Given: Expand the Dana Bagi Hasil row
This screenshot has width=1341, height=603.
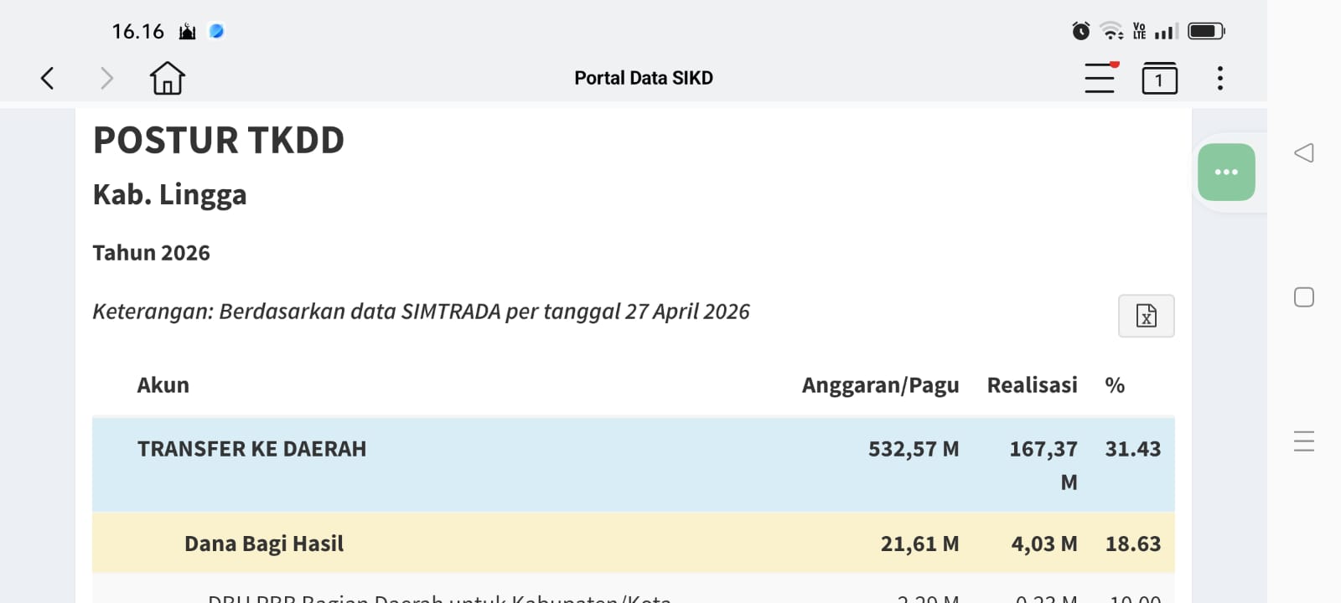Looking at the screenshot, I should (264, 544).
